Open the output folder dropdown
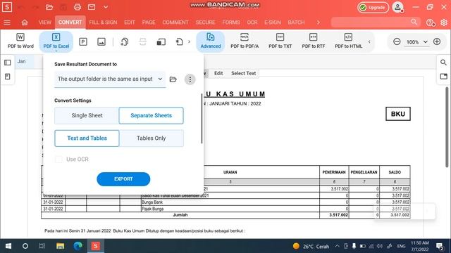 point(110,79)
